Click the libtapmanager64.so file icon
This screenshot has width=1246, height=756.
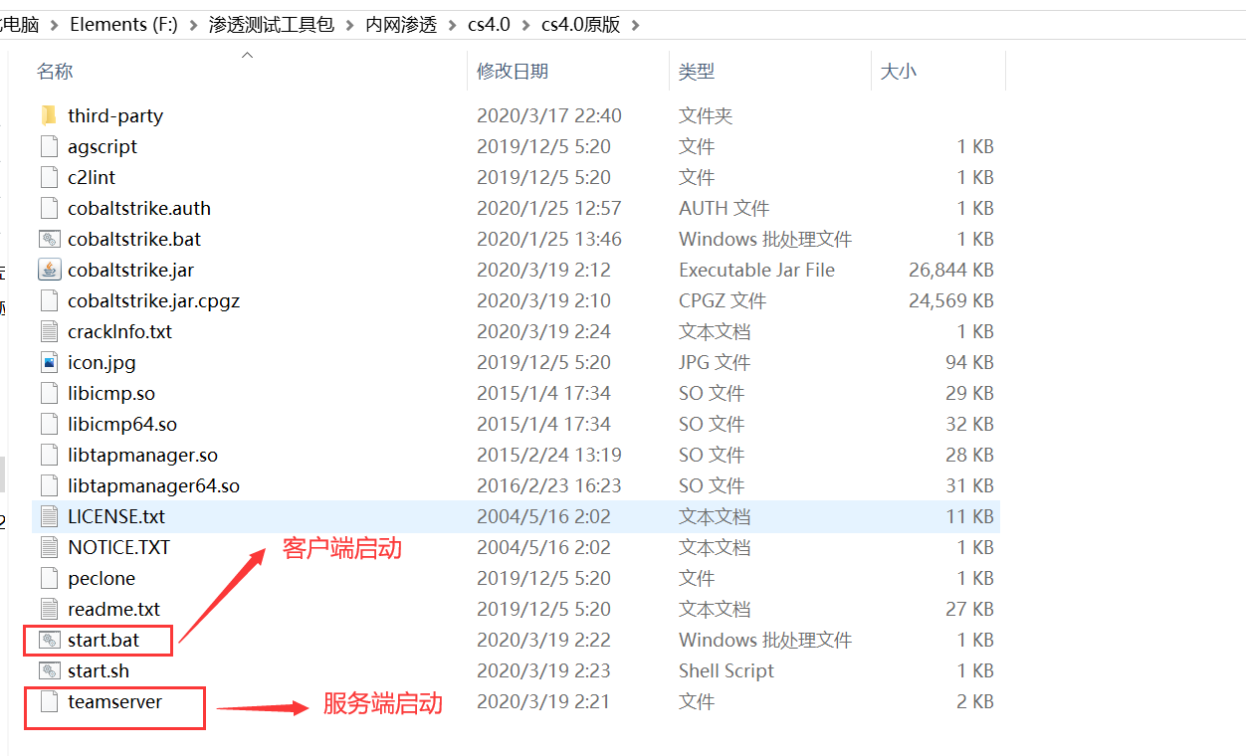[x=50, y=485]
